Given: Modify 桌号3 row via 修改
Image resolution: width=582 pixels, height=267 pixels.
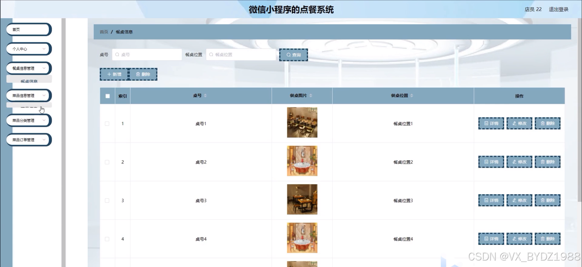Looking at the screenshot, I should coord(519,200).
